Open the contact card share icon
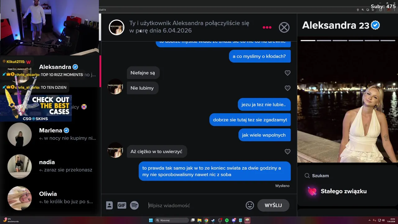398x224 pixels. point(109,205)
